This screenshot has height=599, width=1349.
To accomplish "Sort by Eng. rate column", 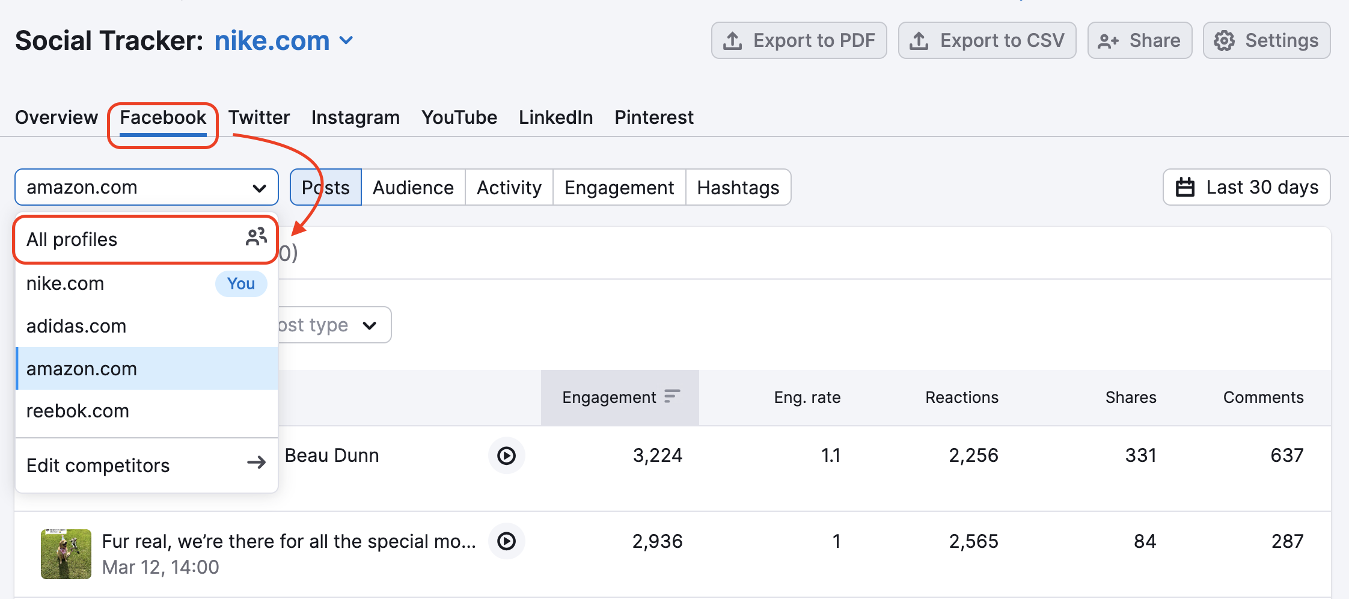I will (807, 398).
